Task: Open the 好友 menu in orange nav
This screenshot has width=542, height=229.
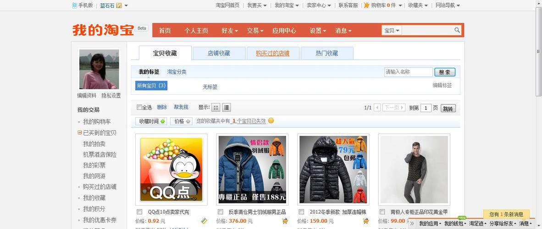Action: (x=230, y=30)
